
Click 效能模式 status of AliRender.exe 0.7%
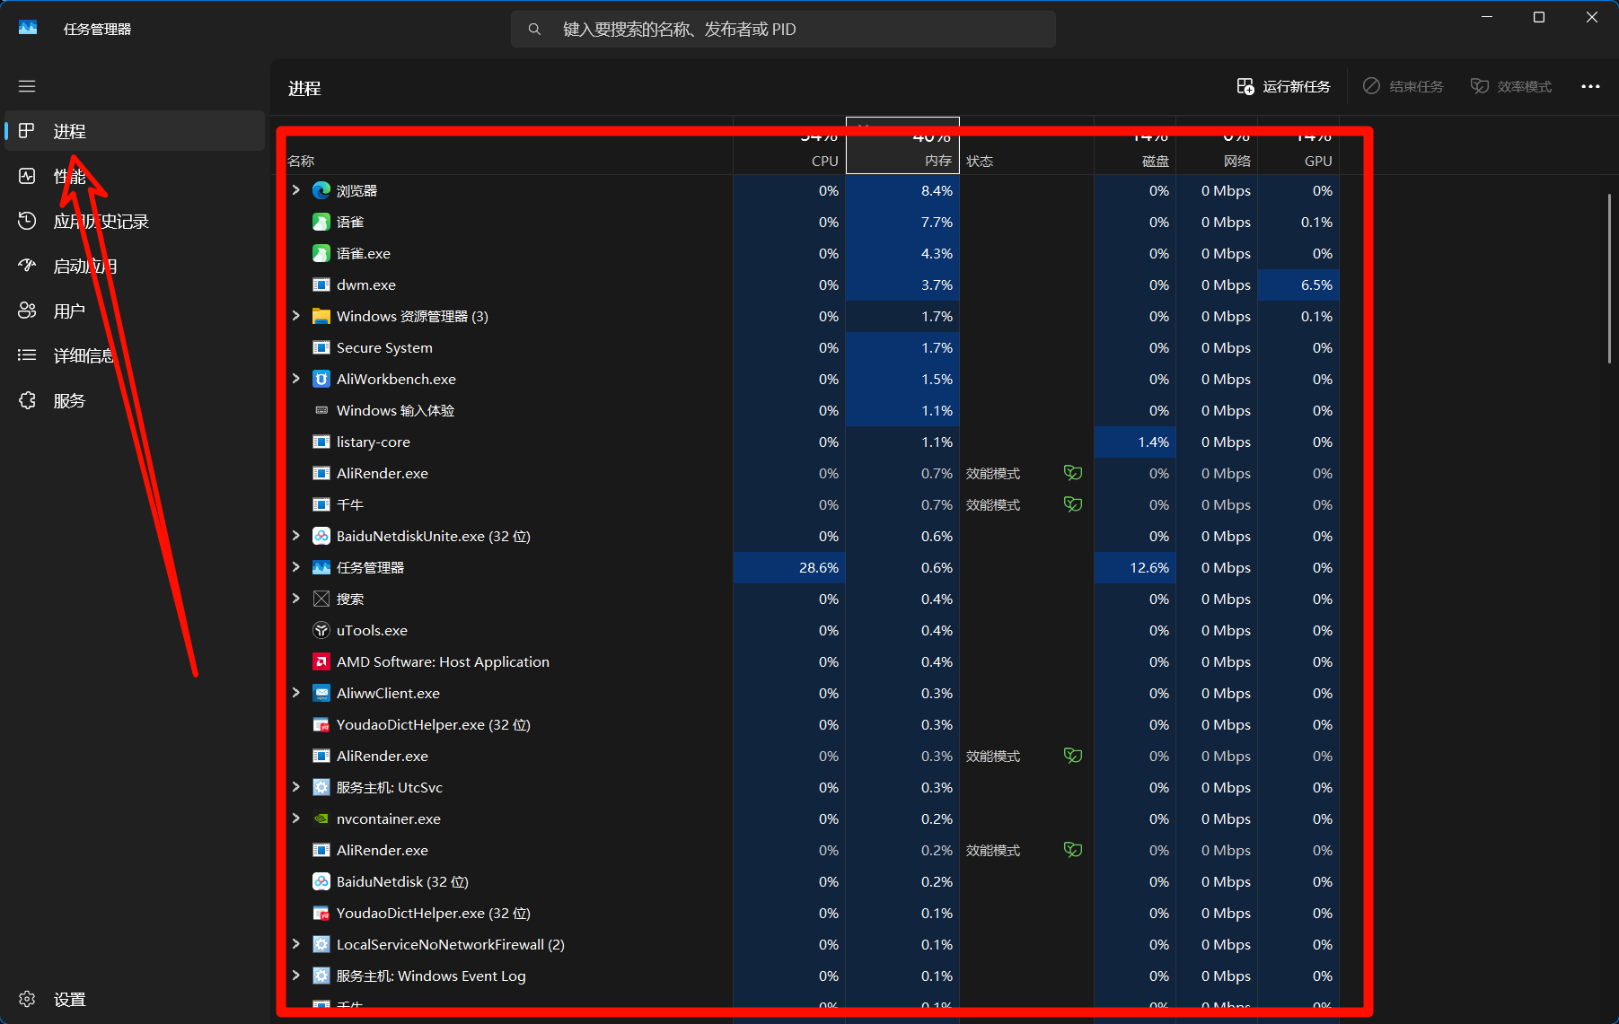click(x=993, y=473)
